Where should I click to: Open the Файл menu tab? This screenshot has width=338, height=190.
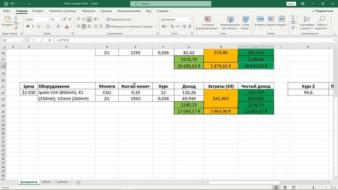tap(7, 11)
